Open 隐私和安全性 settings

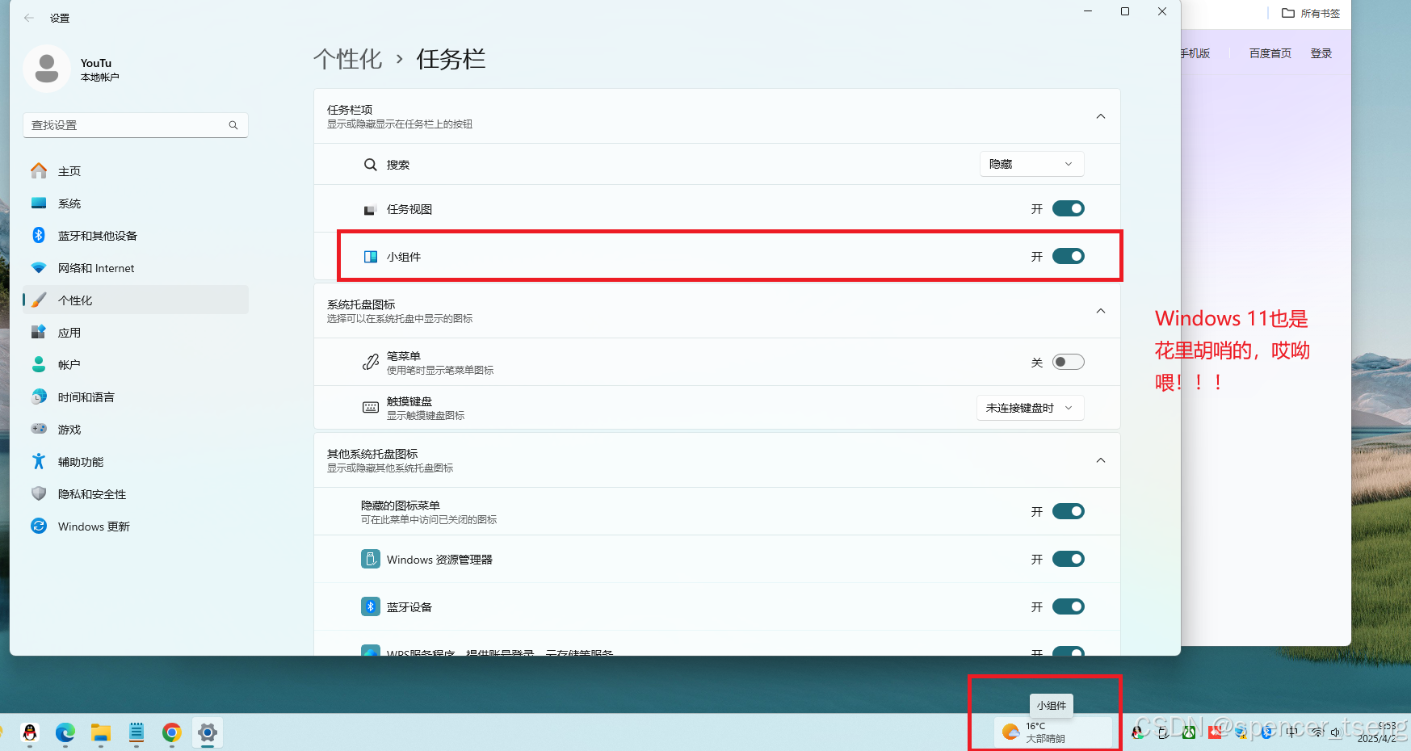[x=90, y=493]
